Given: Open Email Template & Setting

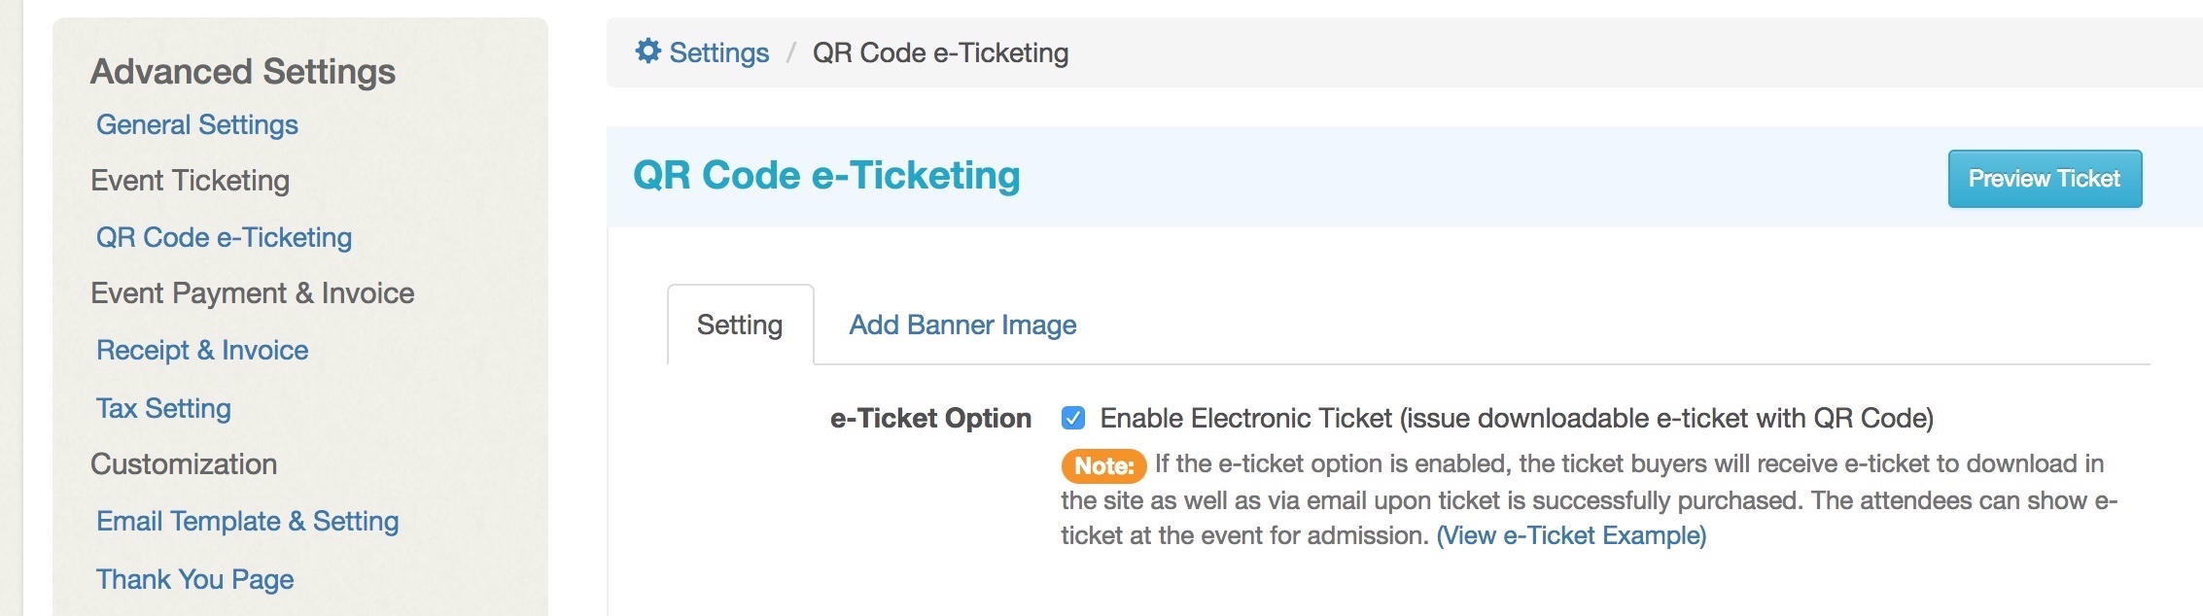Looking at the screenshot, I should point(248,521).
